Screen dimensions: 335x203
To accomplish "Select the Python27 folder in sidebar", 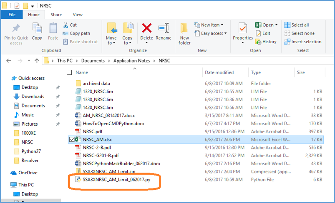I will [x=30, y=151].
